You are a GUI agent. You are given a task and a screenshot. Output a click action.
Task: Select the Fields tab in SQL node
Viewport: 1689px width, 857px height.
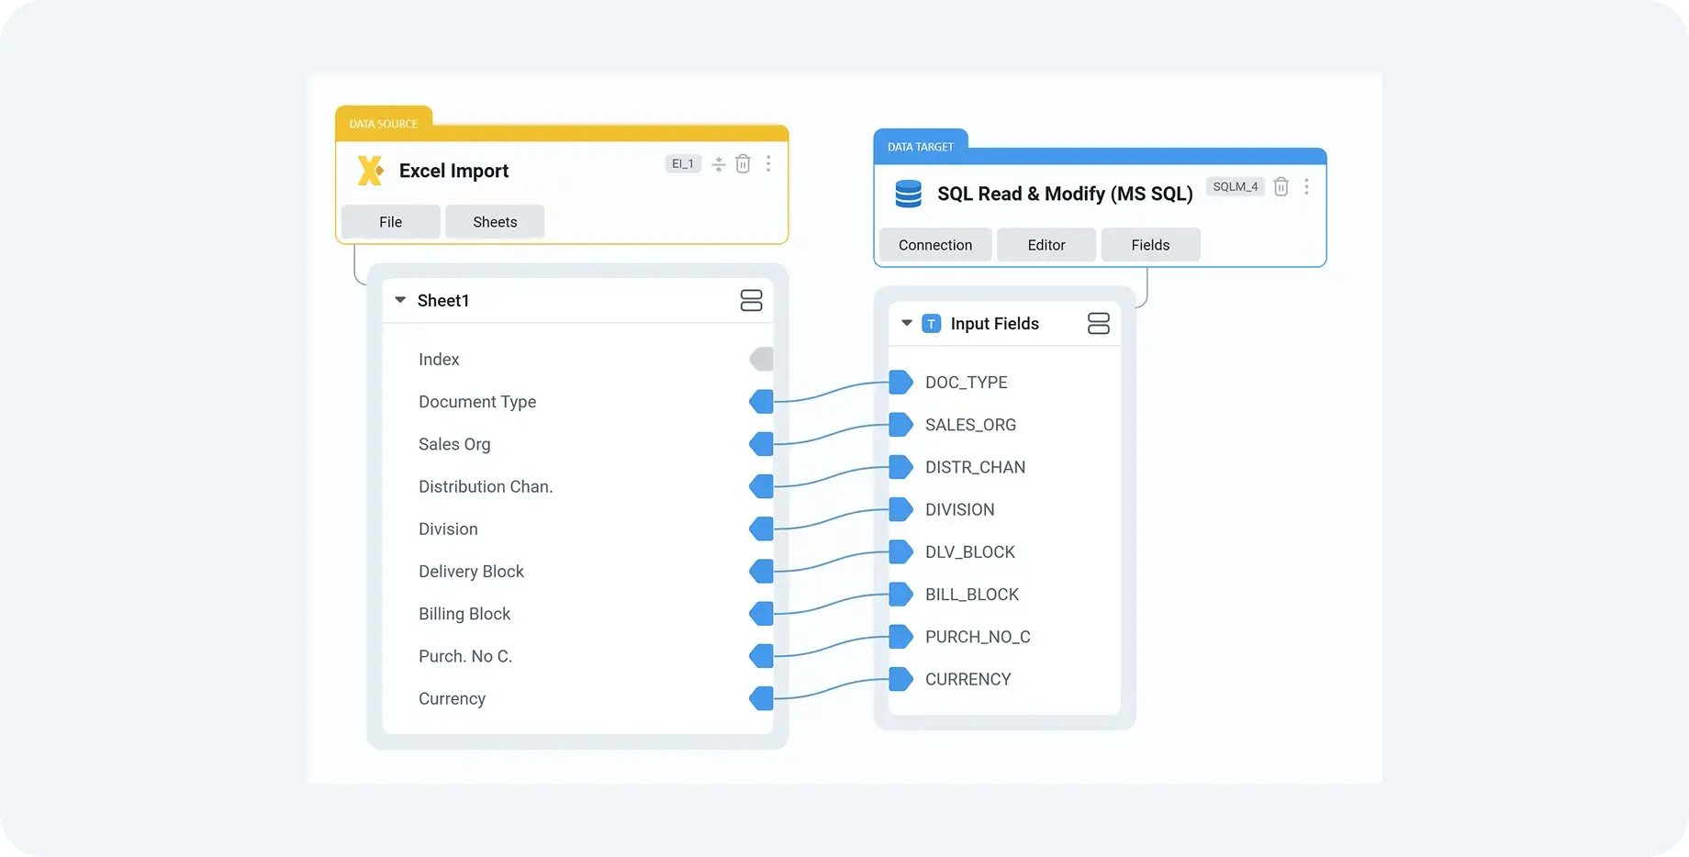1150,245
